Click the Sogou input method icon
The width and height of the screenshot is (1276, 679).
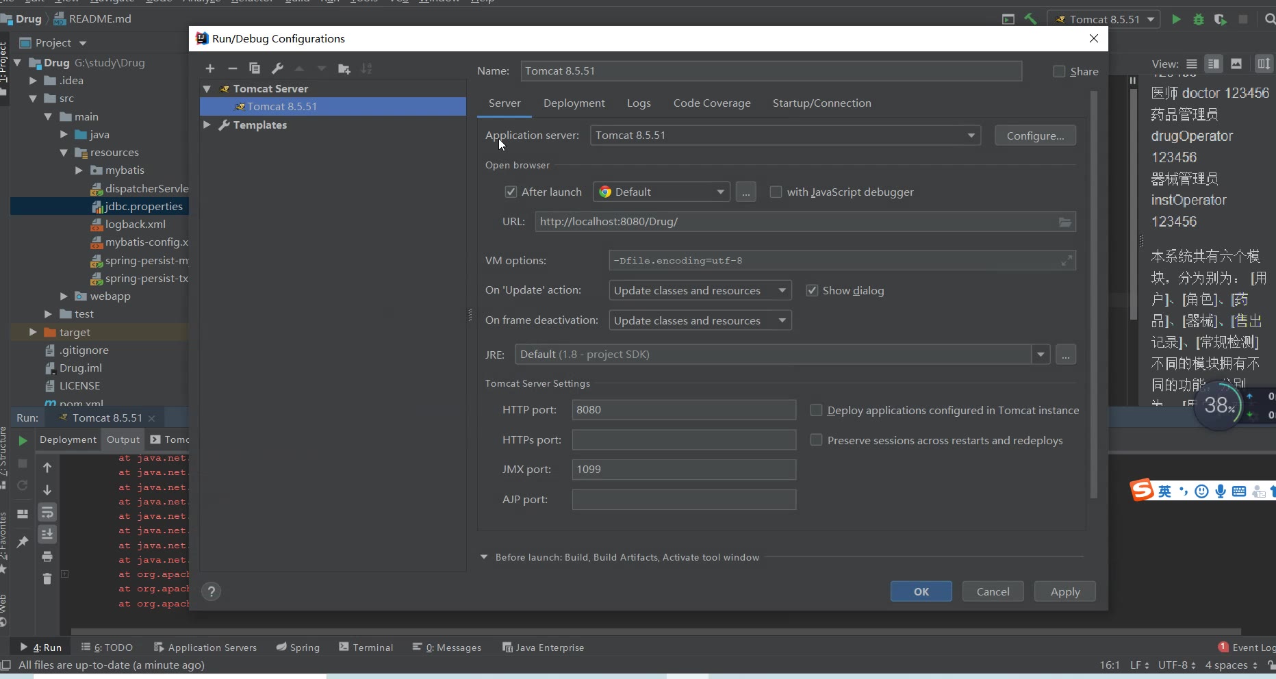[x=1141, y=490]
